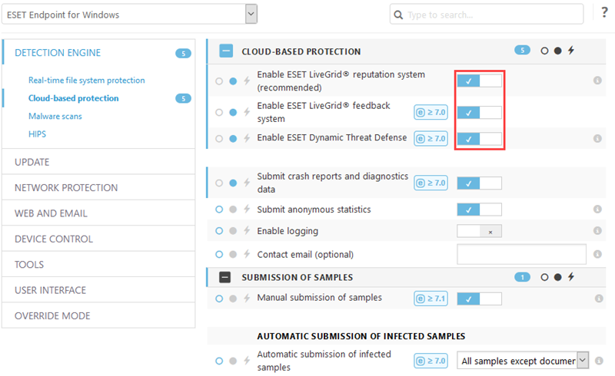Turn on the Enable logging toggle
This screenshot has height=376, width=615.
pos(479,231)
